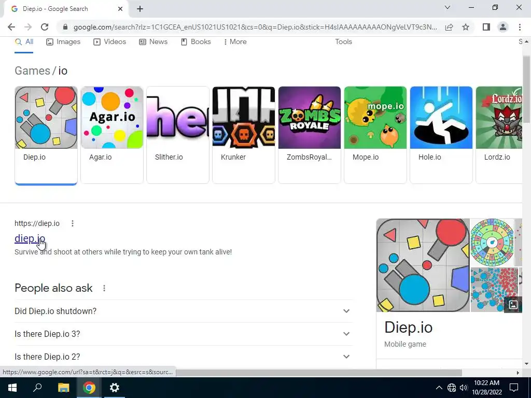Select the Mope.io game card
The height and width of the screenshot is (398, 531).
(375, 135)
